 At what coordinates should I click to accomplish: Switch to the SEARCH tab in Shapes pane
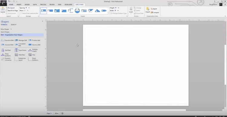tap(13, 25)
